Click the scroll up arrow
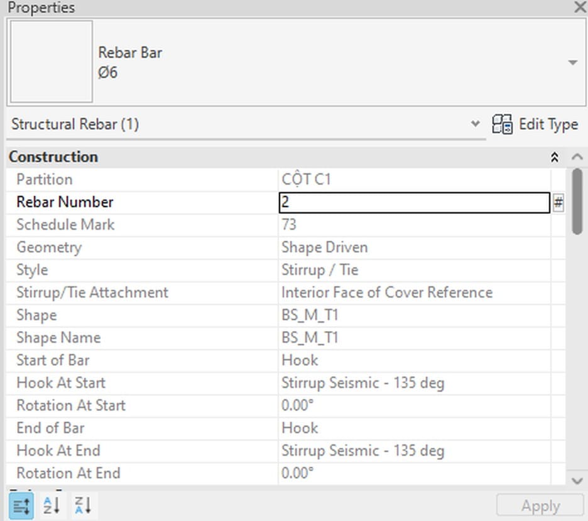Screen dimensions: 588x521 tap(577, 157)
